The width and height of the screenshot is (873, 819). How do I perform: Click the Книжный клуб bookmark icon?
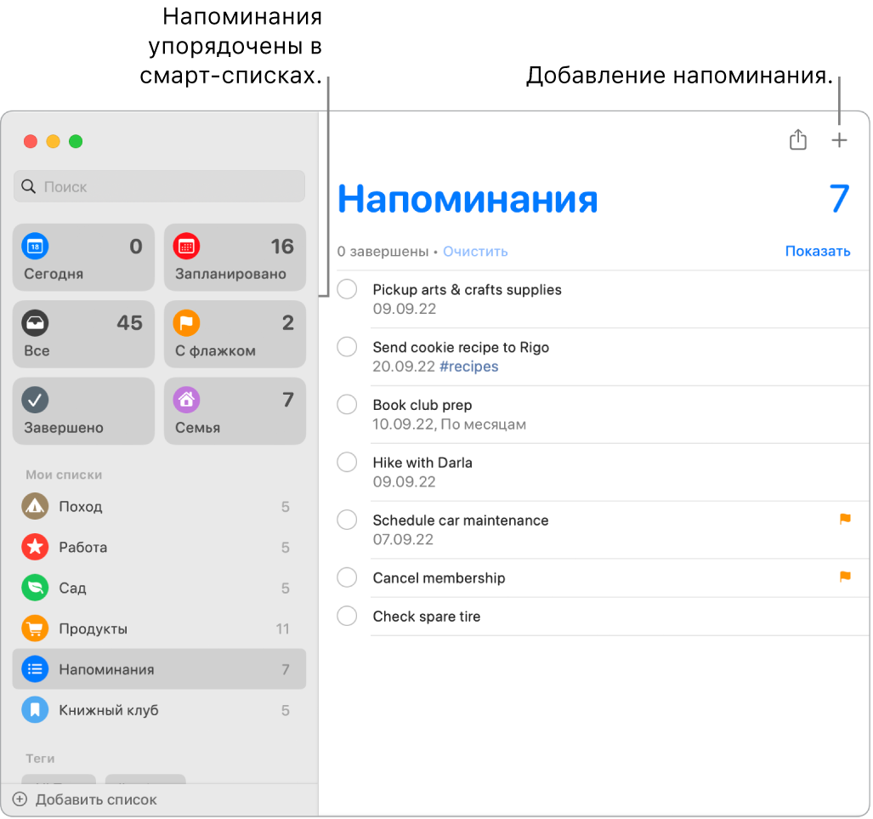pos(35,709)
